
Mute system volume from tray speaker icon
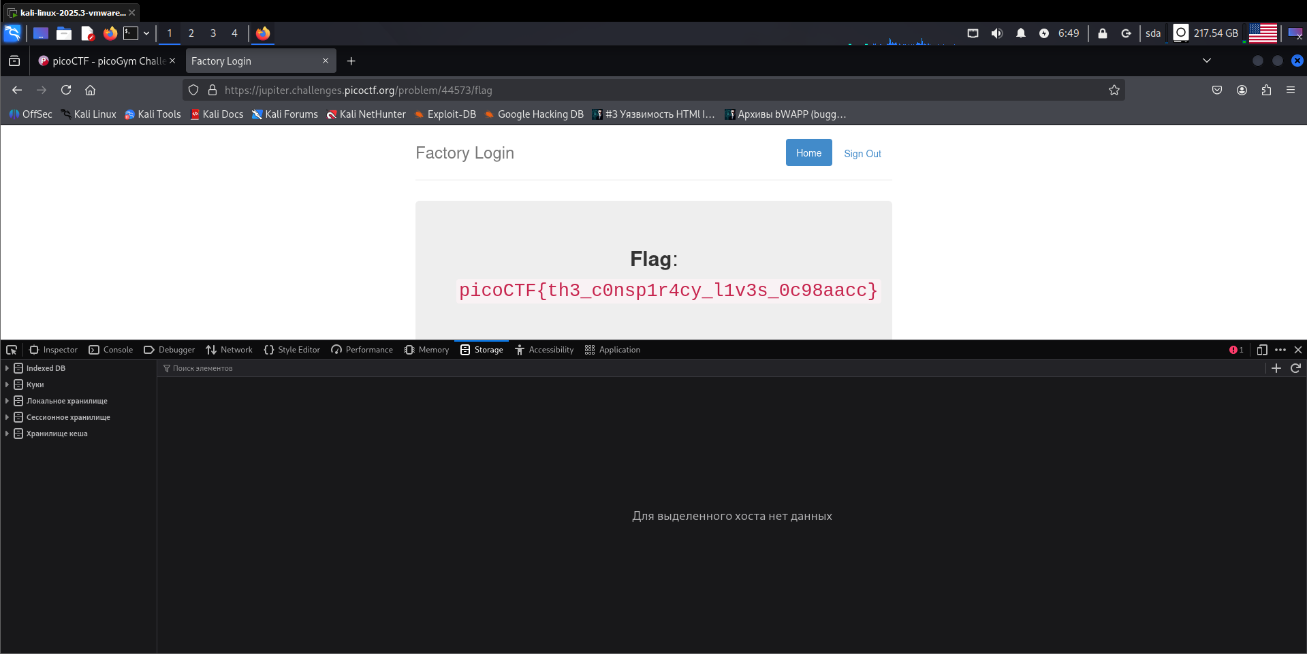(x=996, y=33)
